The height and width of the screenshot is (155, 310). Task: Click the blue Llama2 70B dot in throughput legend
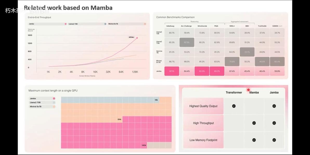click(x=105, y=24)
